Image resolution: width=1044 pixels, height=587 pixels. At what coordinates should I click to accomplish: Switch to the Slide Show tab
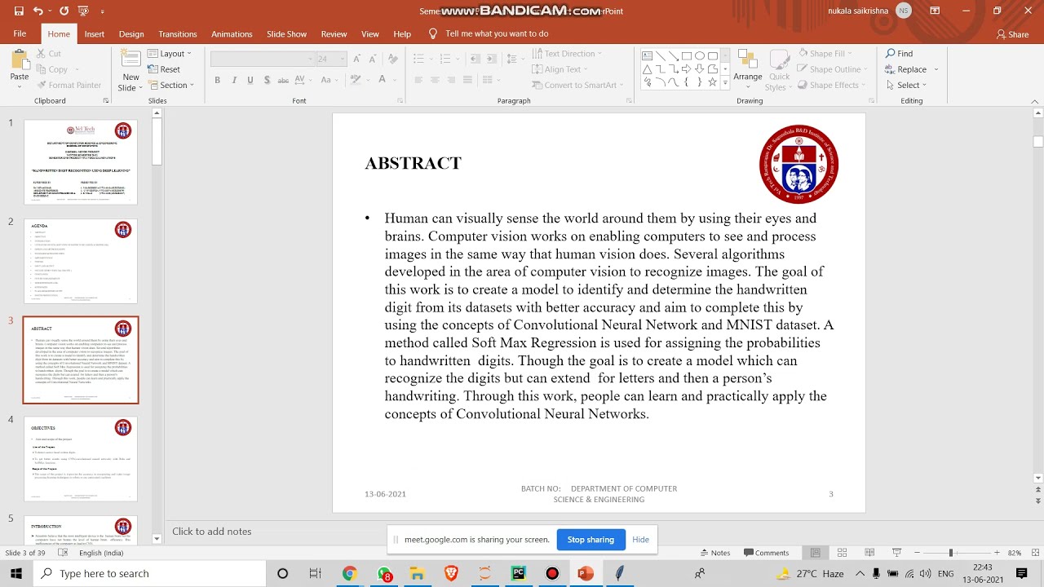(286, 34)
